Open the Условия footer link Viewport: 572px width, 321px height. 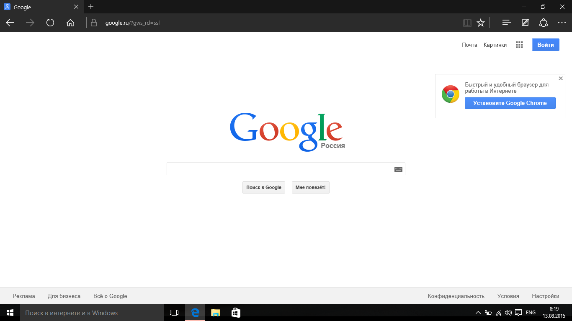pos(508,296)
